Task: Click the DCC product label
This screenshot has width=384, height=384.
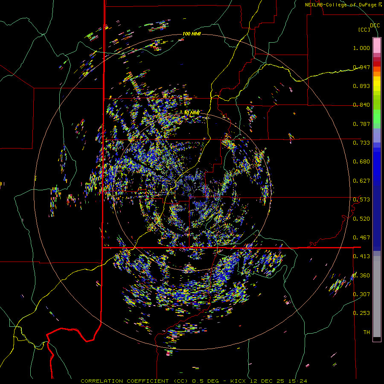Action: tap(375, 26)
